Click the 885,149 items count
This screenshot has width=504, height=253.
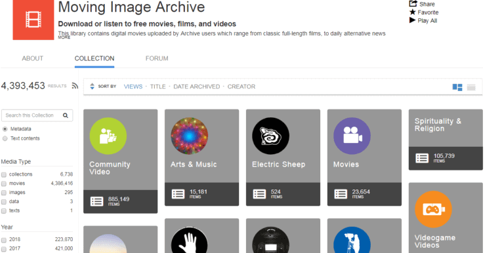click(119, 199)
